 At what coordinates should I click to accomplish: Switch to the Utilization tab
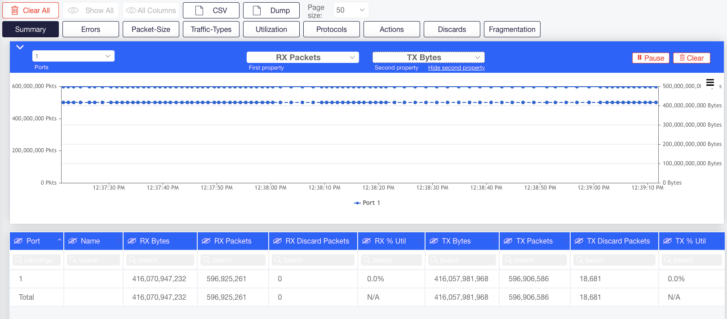point(271,29)
